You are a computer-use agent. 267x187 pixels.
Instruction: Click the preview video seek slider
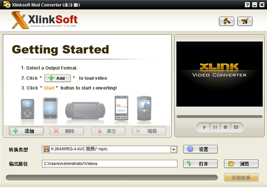220,117
